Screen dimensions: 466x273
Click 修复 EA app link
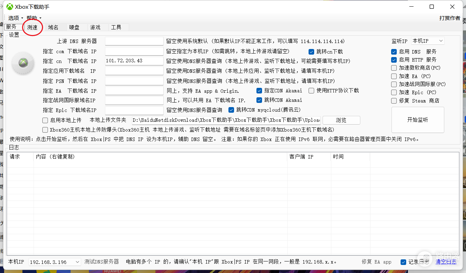[376, 262]
